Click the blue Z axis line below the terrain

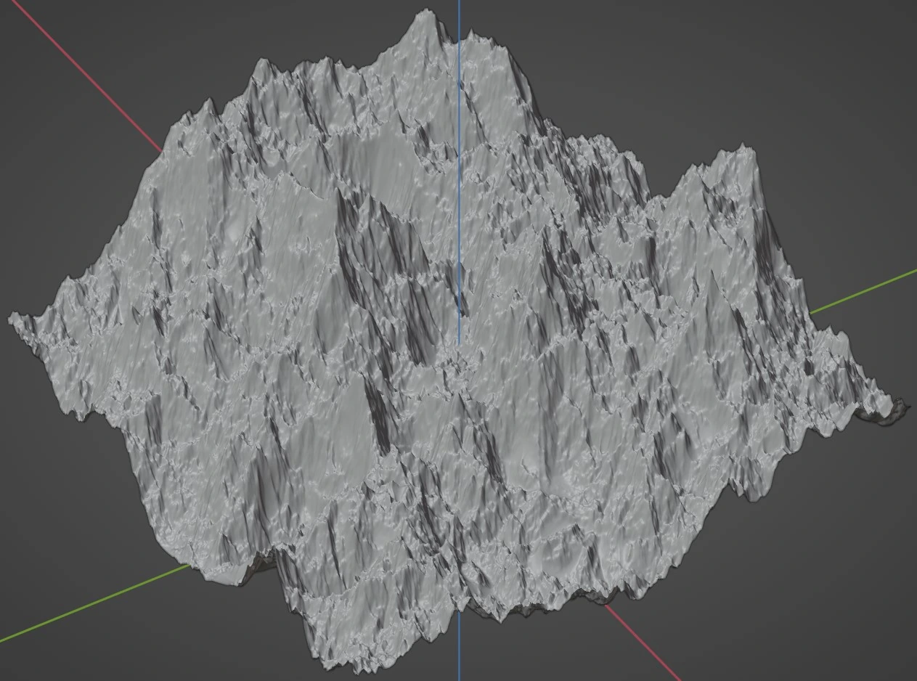pos(459,646)
